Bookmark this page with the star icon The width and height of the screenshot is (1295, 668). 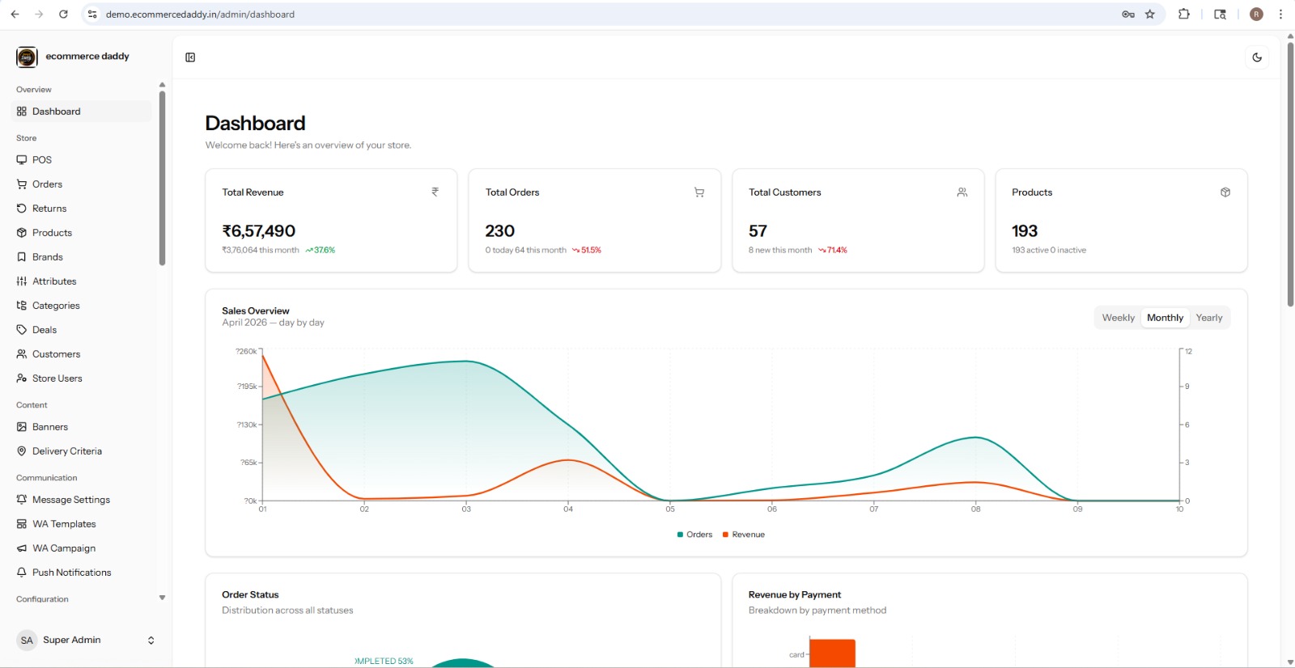pyautogui.click(x=1150, y=15)
